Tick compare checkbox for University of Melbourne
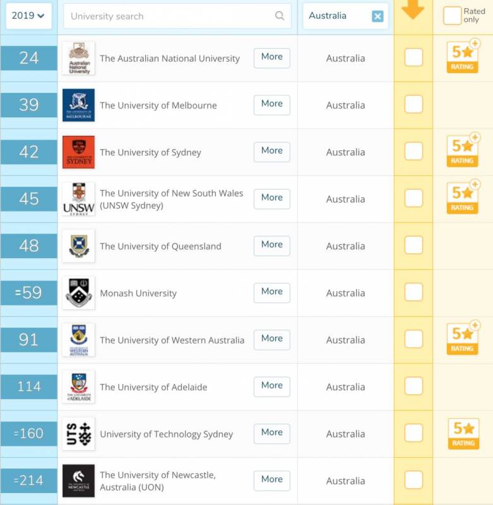Image resolution: width=493 pixels, height=505 pixels. coord(413,105)
